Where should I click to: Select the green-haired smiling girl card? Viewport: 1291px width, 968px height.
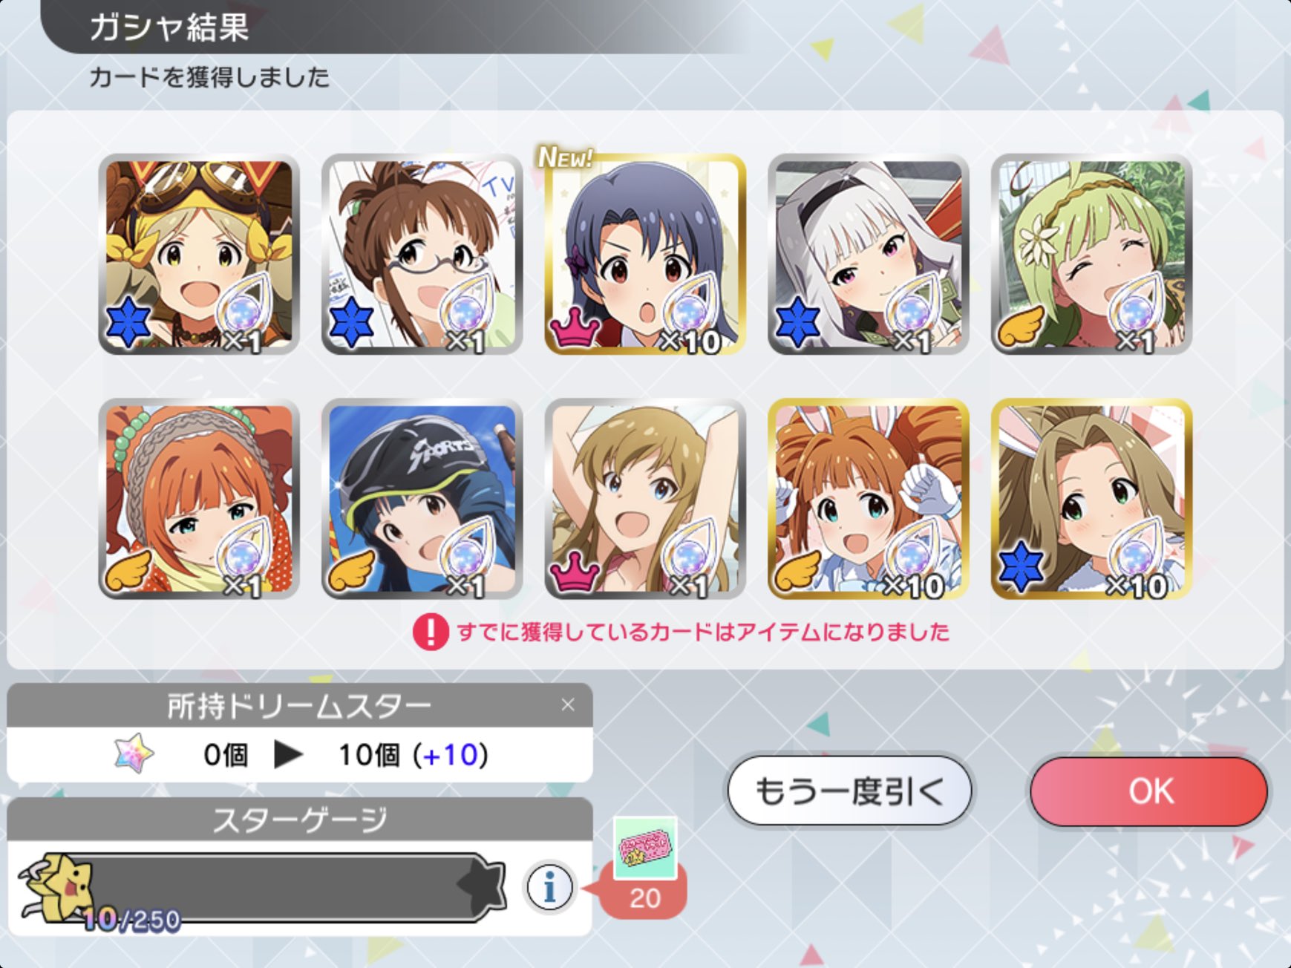click(1091, 254)
